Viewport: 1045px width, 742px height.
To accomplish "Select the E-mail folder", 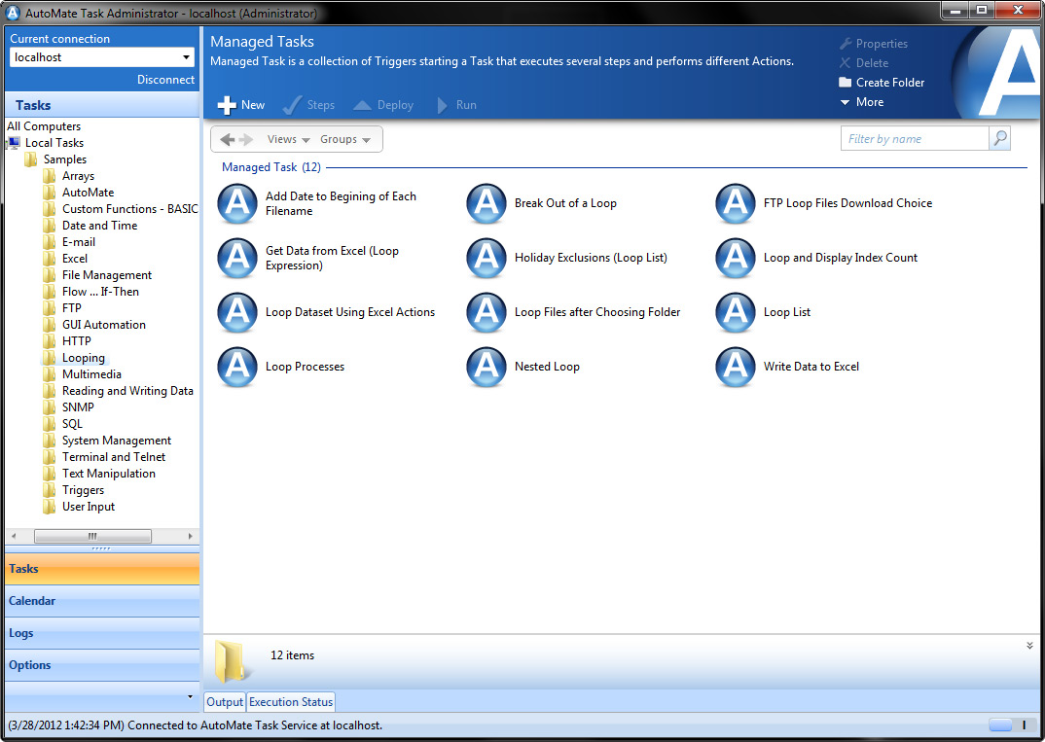I will point(79,242).
